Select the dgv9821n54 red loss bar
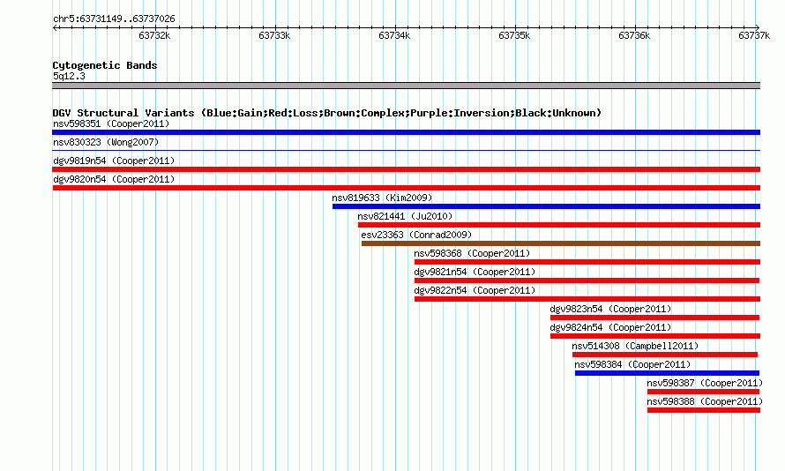The image size is (785, 471). [587, 280]
